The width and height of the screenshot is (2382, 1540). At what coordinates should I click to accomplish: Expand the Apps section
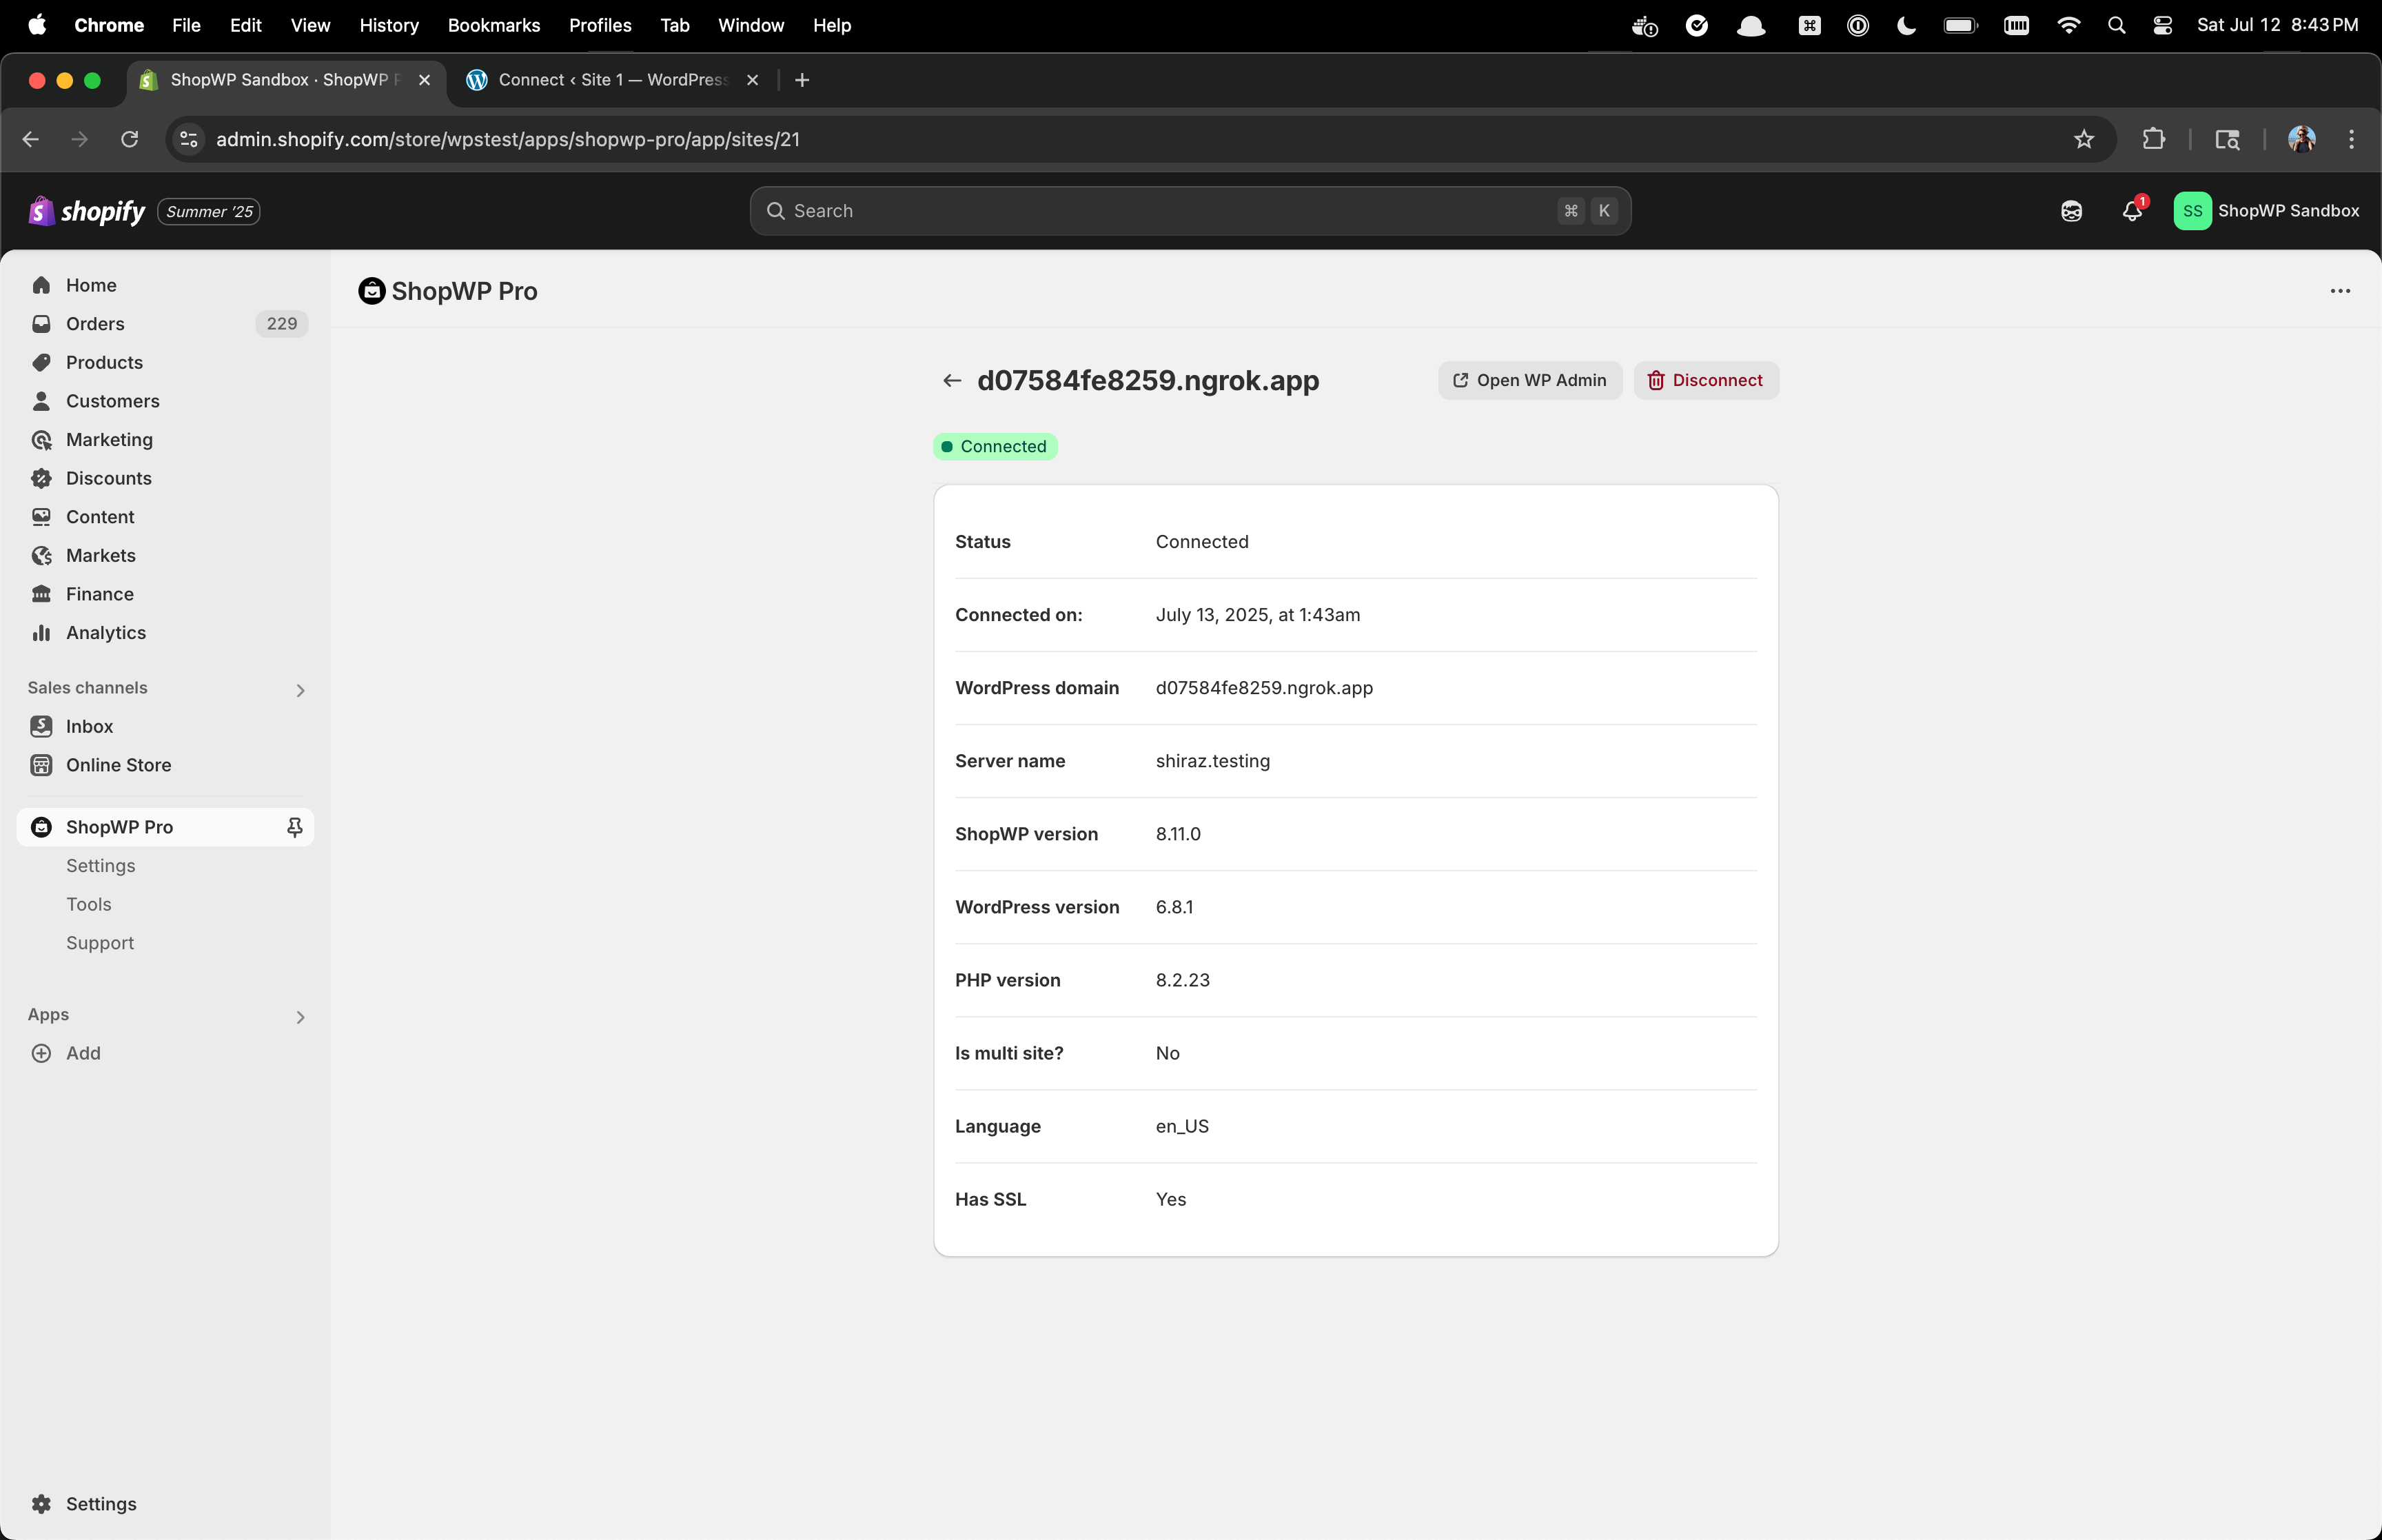300,1017
